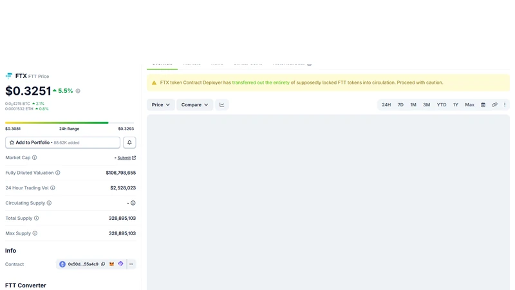The width and height of the screenshot is (515, 290).
Task: Click the Info section heading
Action: 10,251
